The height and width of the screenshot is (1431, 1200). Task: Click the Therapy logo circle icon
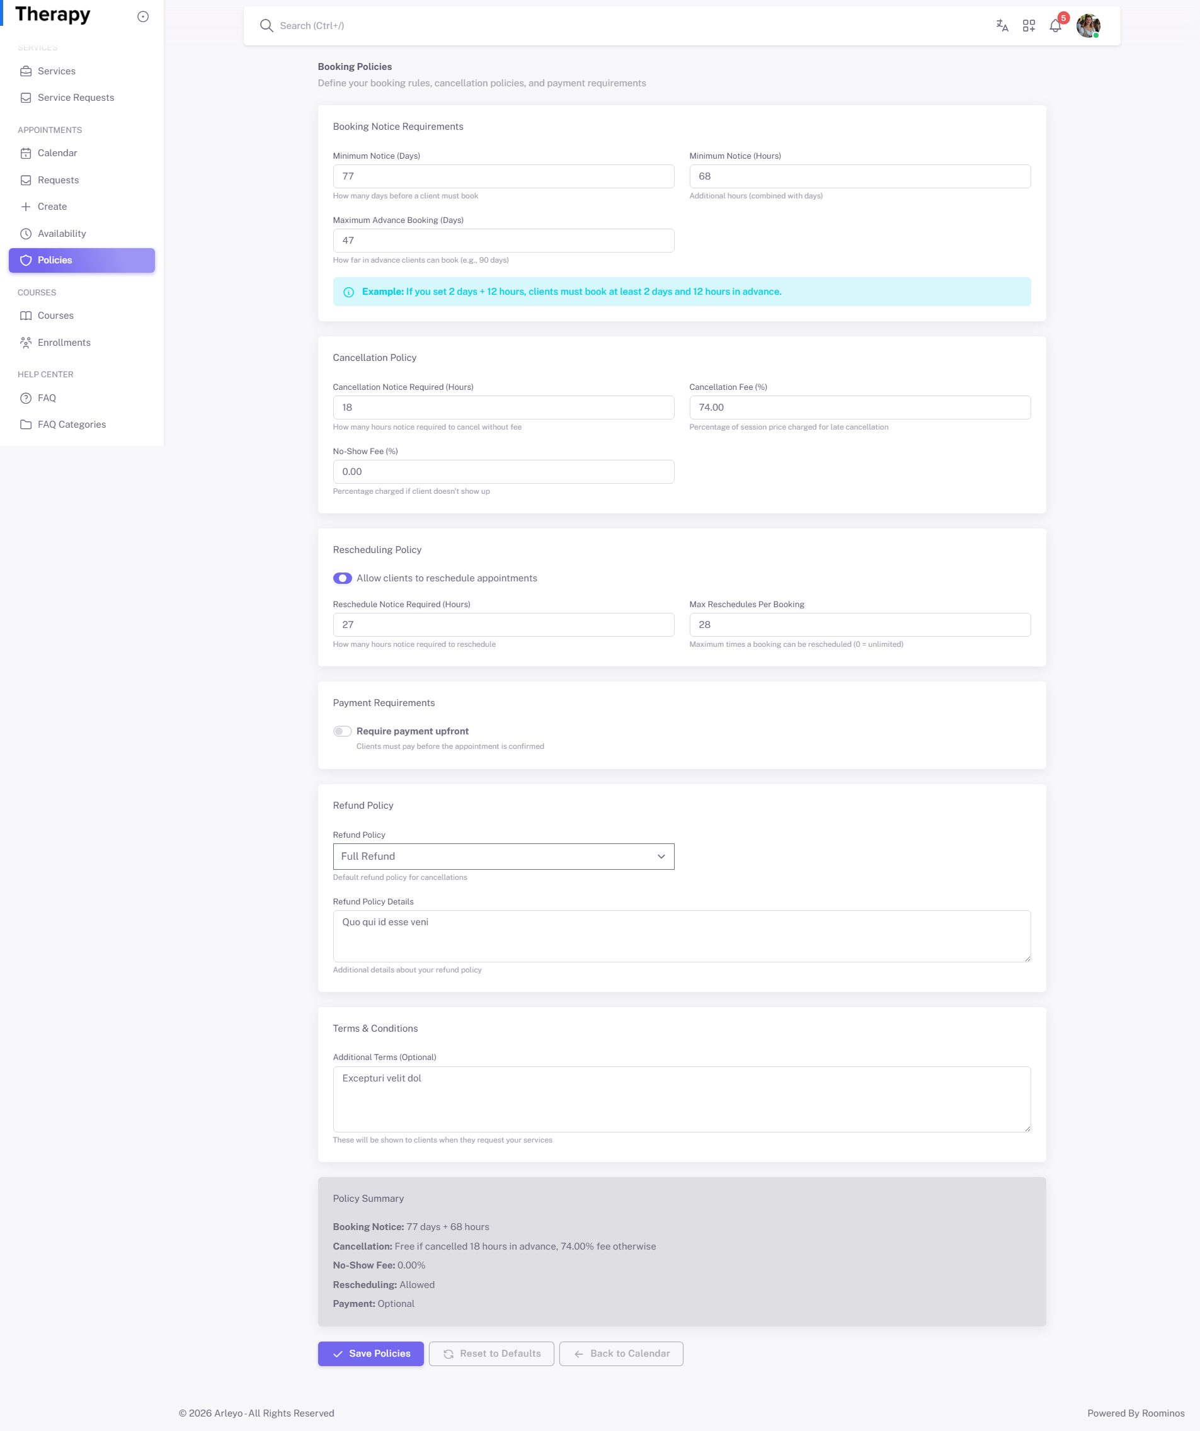143,16
